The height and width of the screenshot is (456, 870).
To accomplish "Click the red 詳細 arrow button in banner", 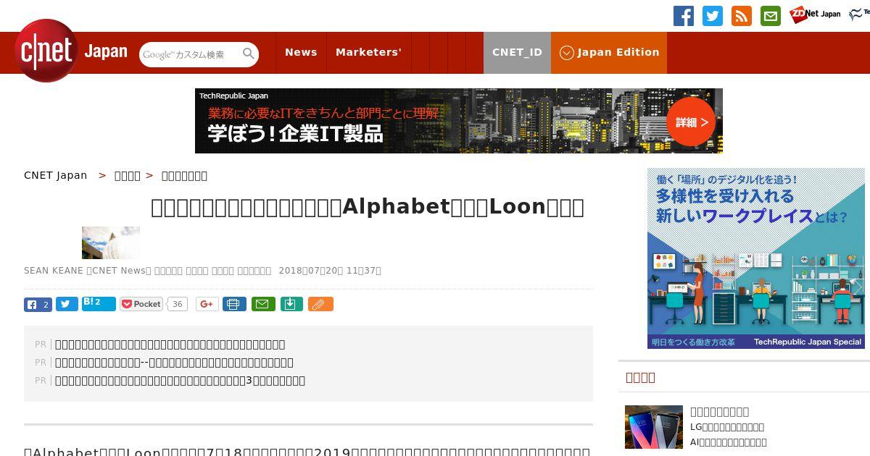I will click(691, 122).
